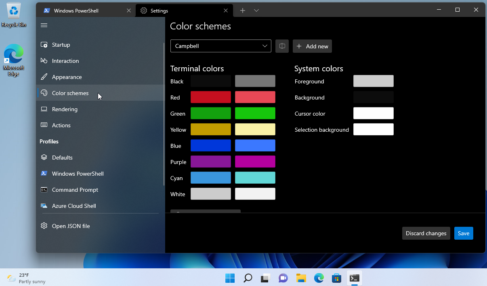Pick the dark Yellow color swatch
This screenshot has height=286, width=487.
(211, 129)
